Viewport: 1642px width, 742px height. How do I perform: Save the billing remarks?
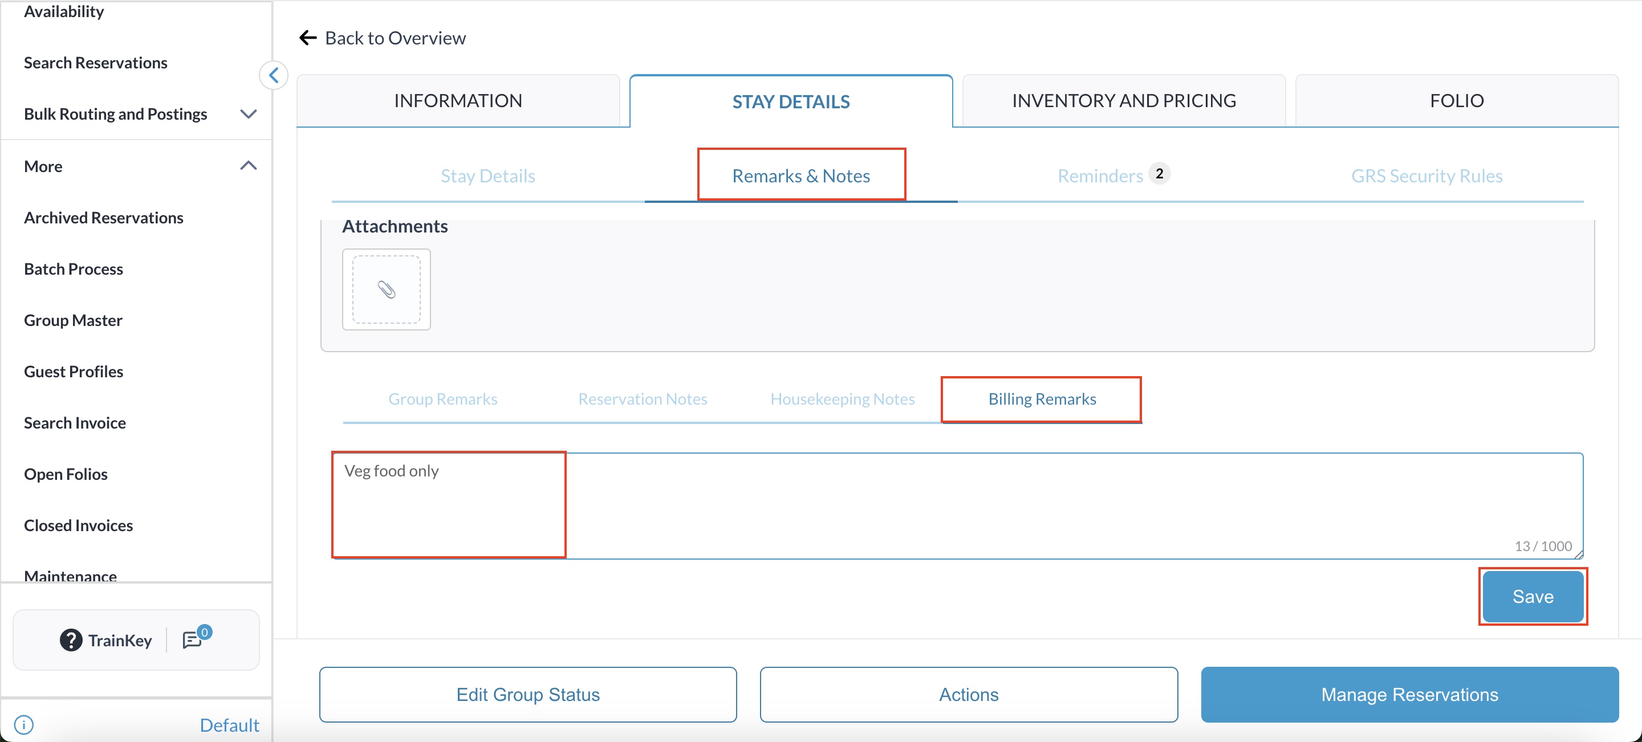[x=1532, y=596]
